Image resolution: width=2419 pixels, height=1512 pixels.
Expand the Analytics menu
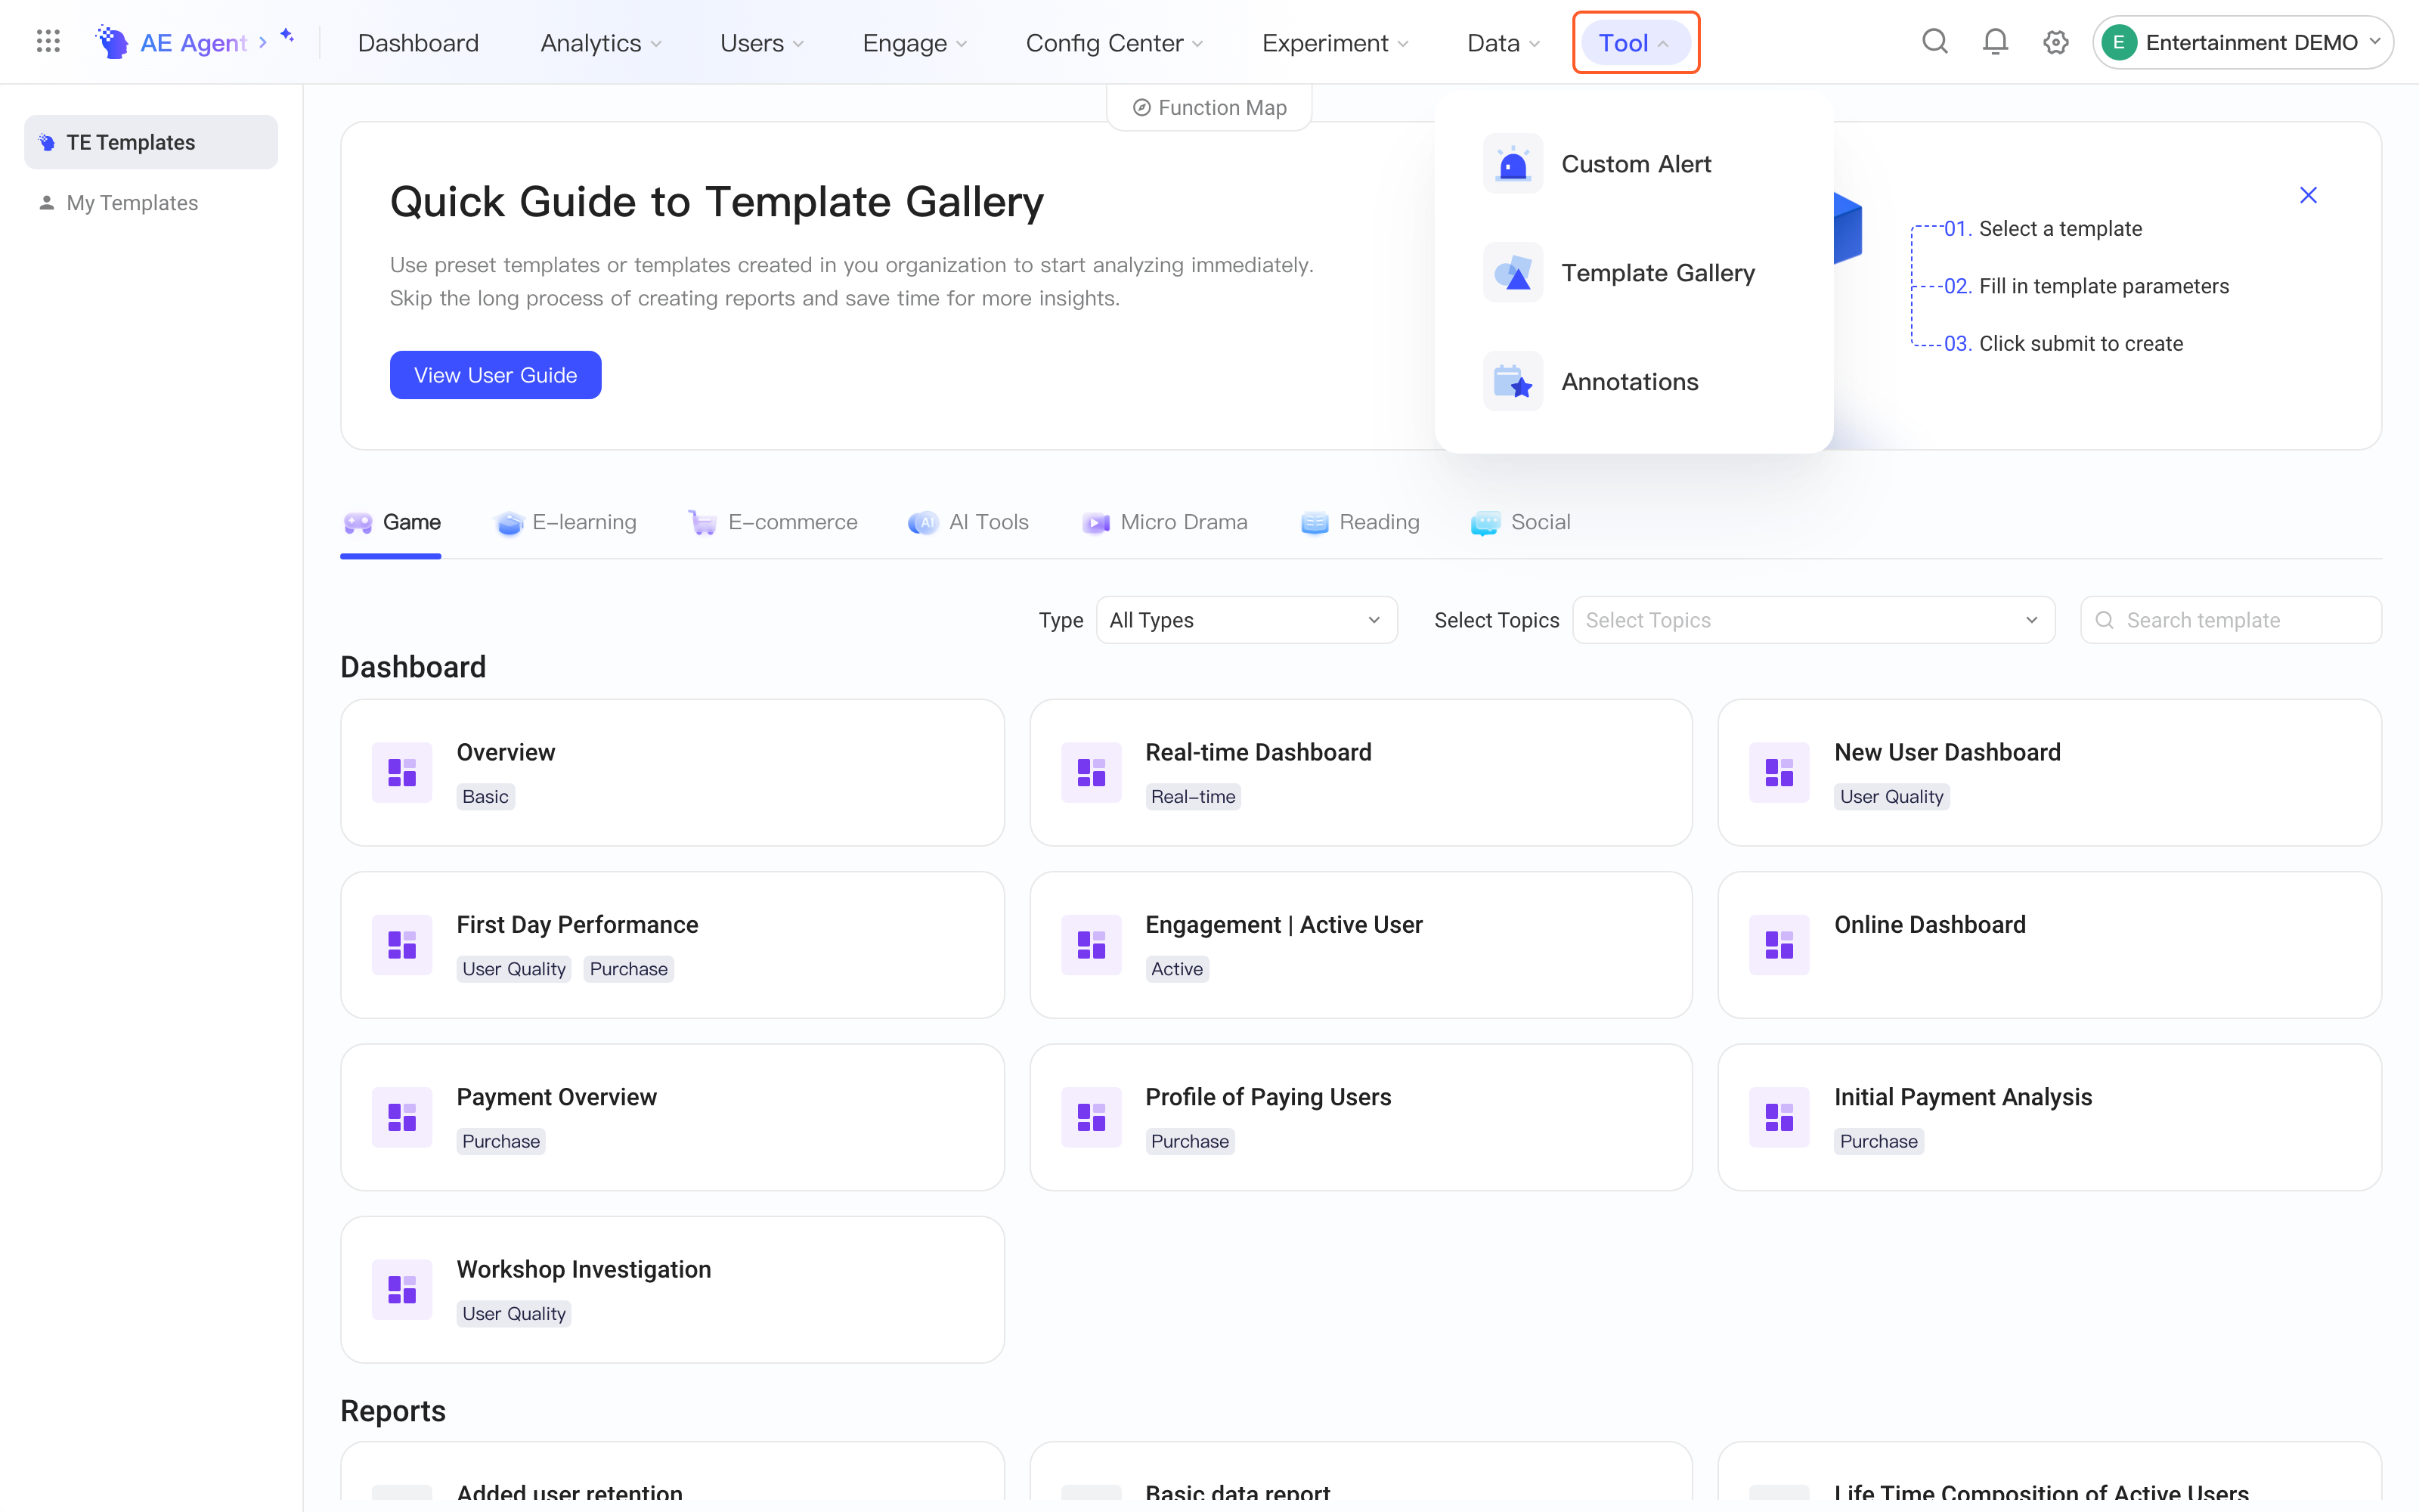601,43
